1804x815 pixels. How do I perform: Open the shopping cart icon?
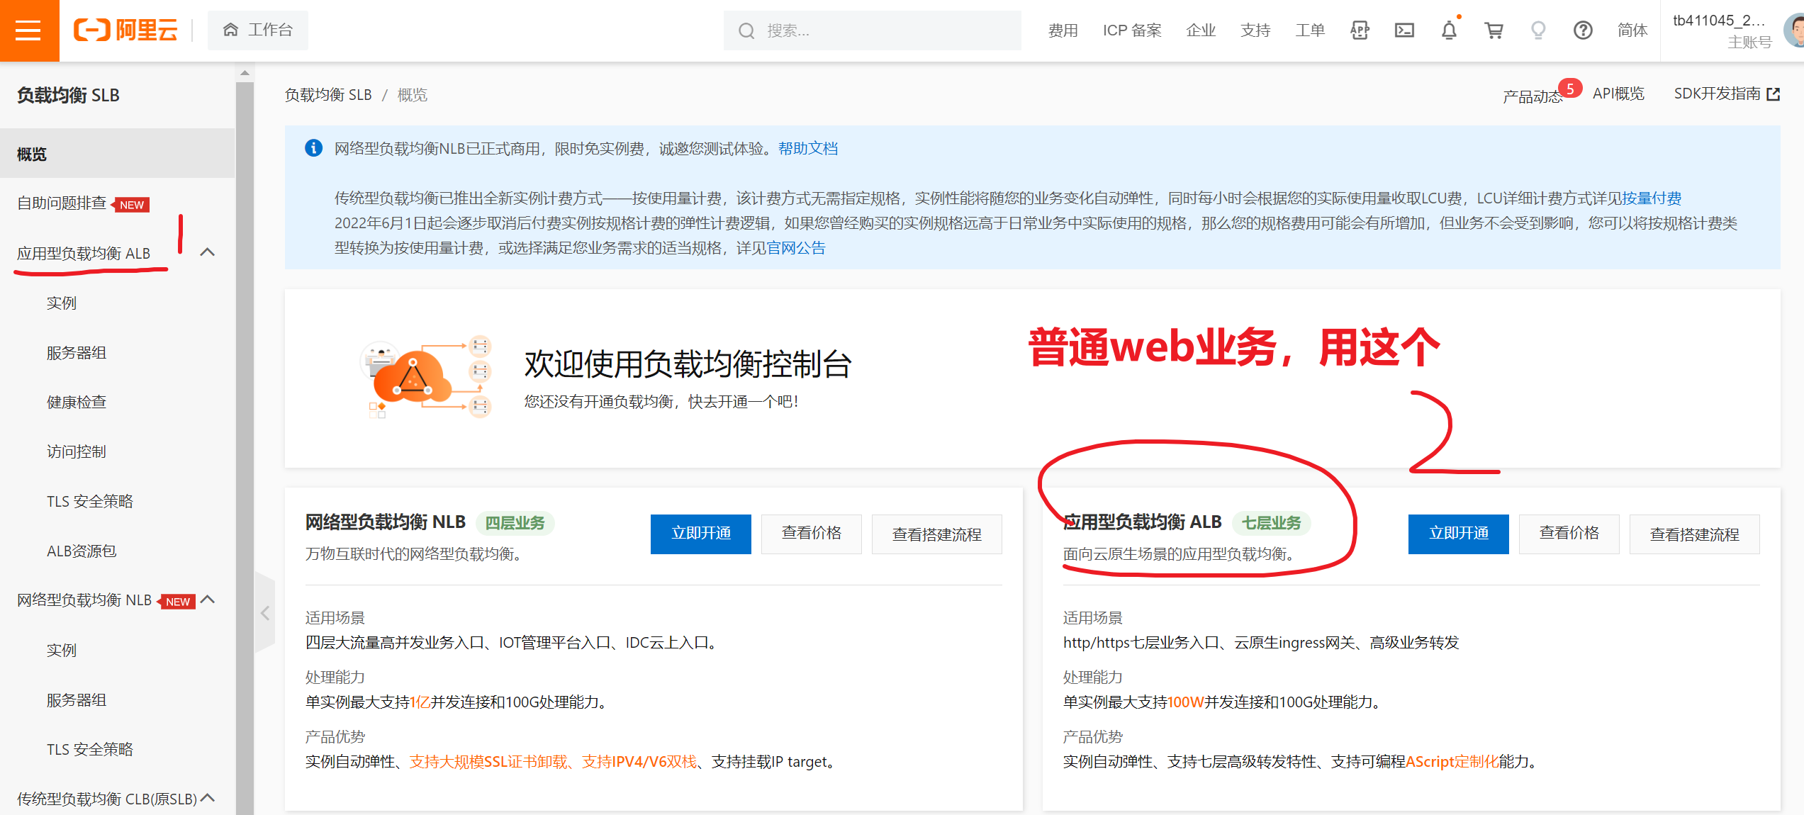pyautogui.click(x=1494, y=30)
